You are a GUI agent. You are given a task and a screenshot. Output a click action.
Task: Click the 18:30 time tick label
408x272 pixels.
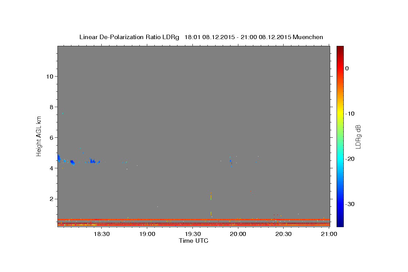tap(102, 234)
